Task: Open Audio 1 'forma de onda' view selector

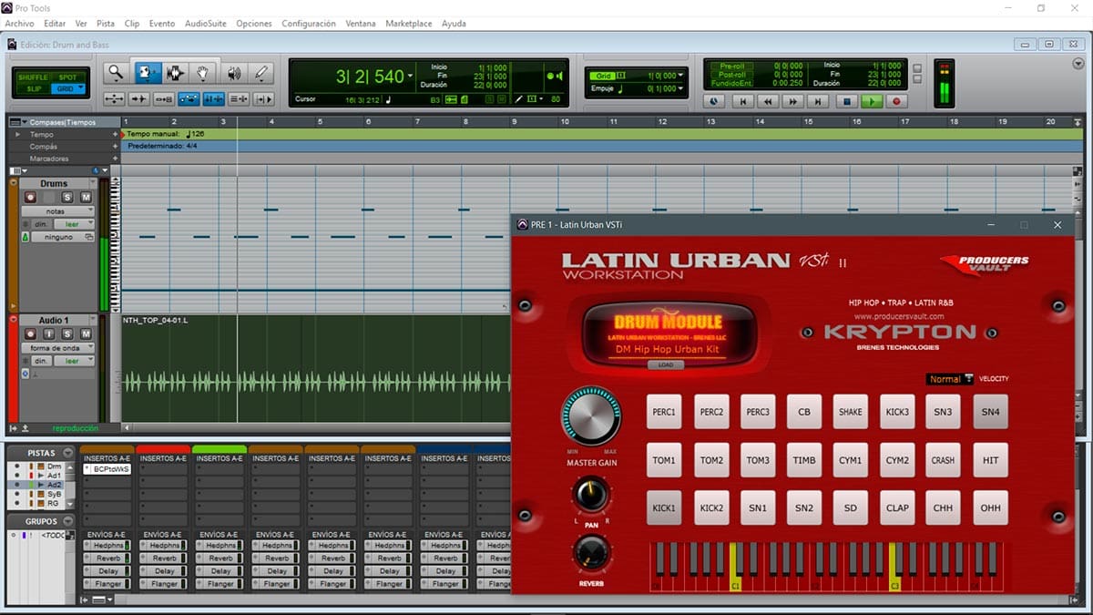Action: (57, 348)
